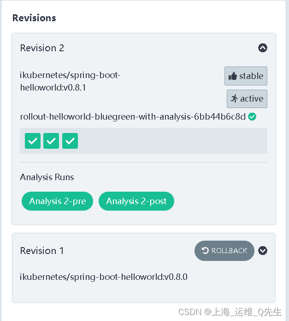Viewport: 289px width, 321px height.
Task: Click the thumbs-up icon in stable badge
Action: point(232,76)
